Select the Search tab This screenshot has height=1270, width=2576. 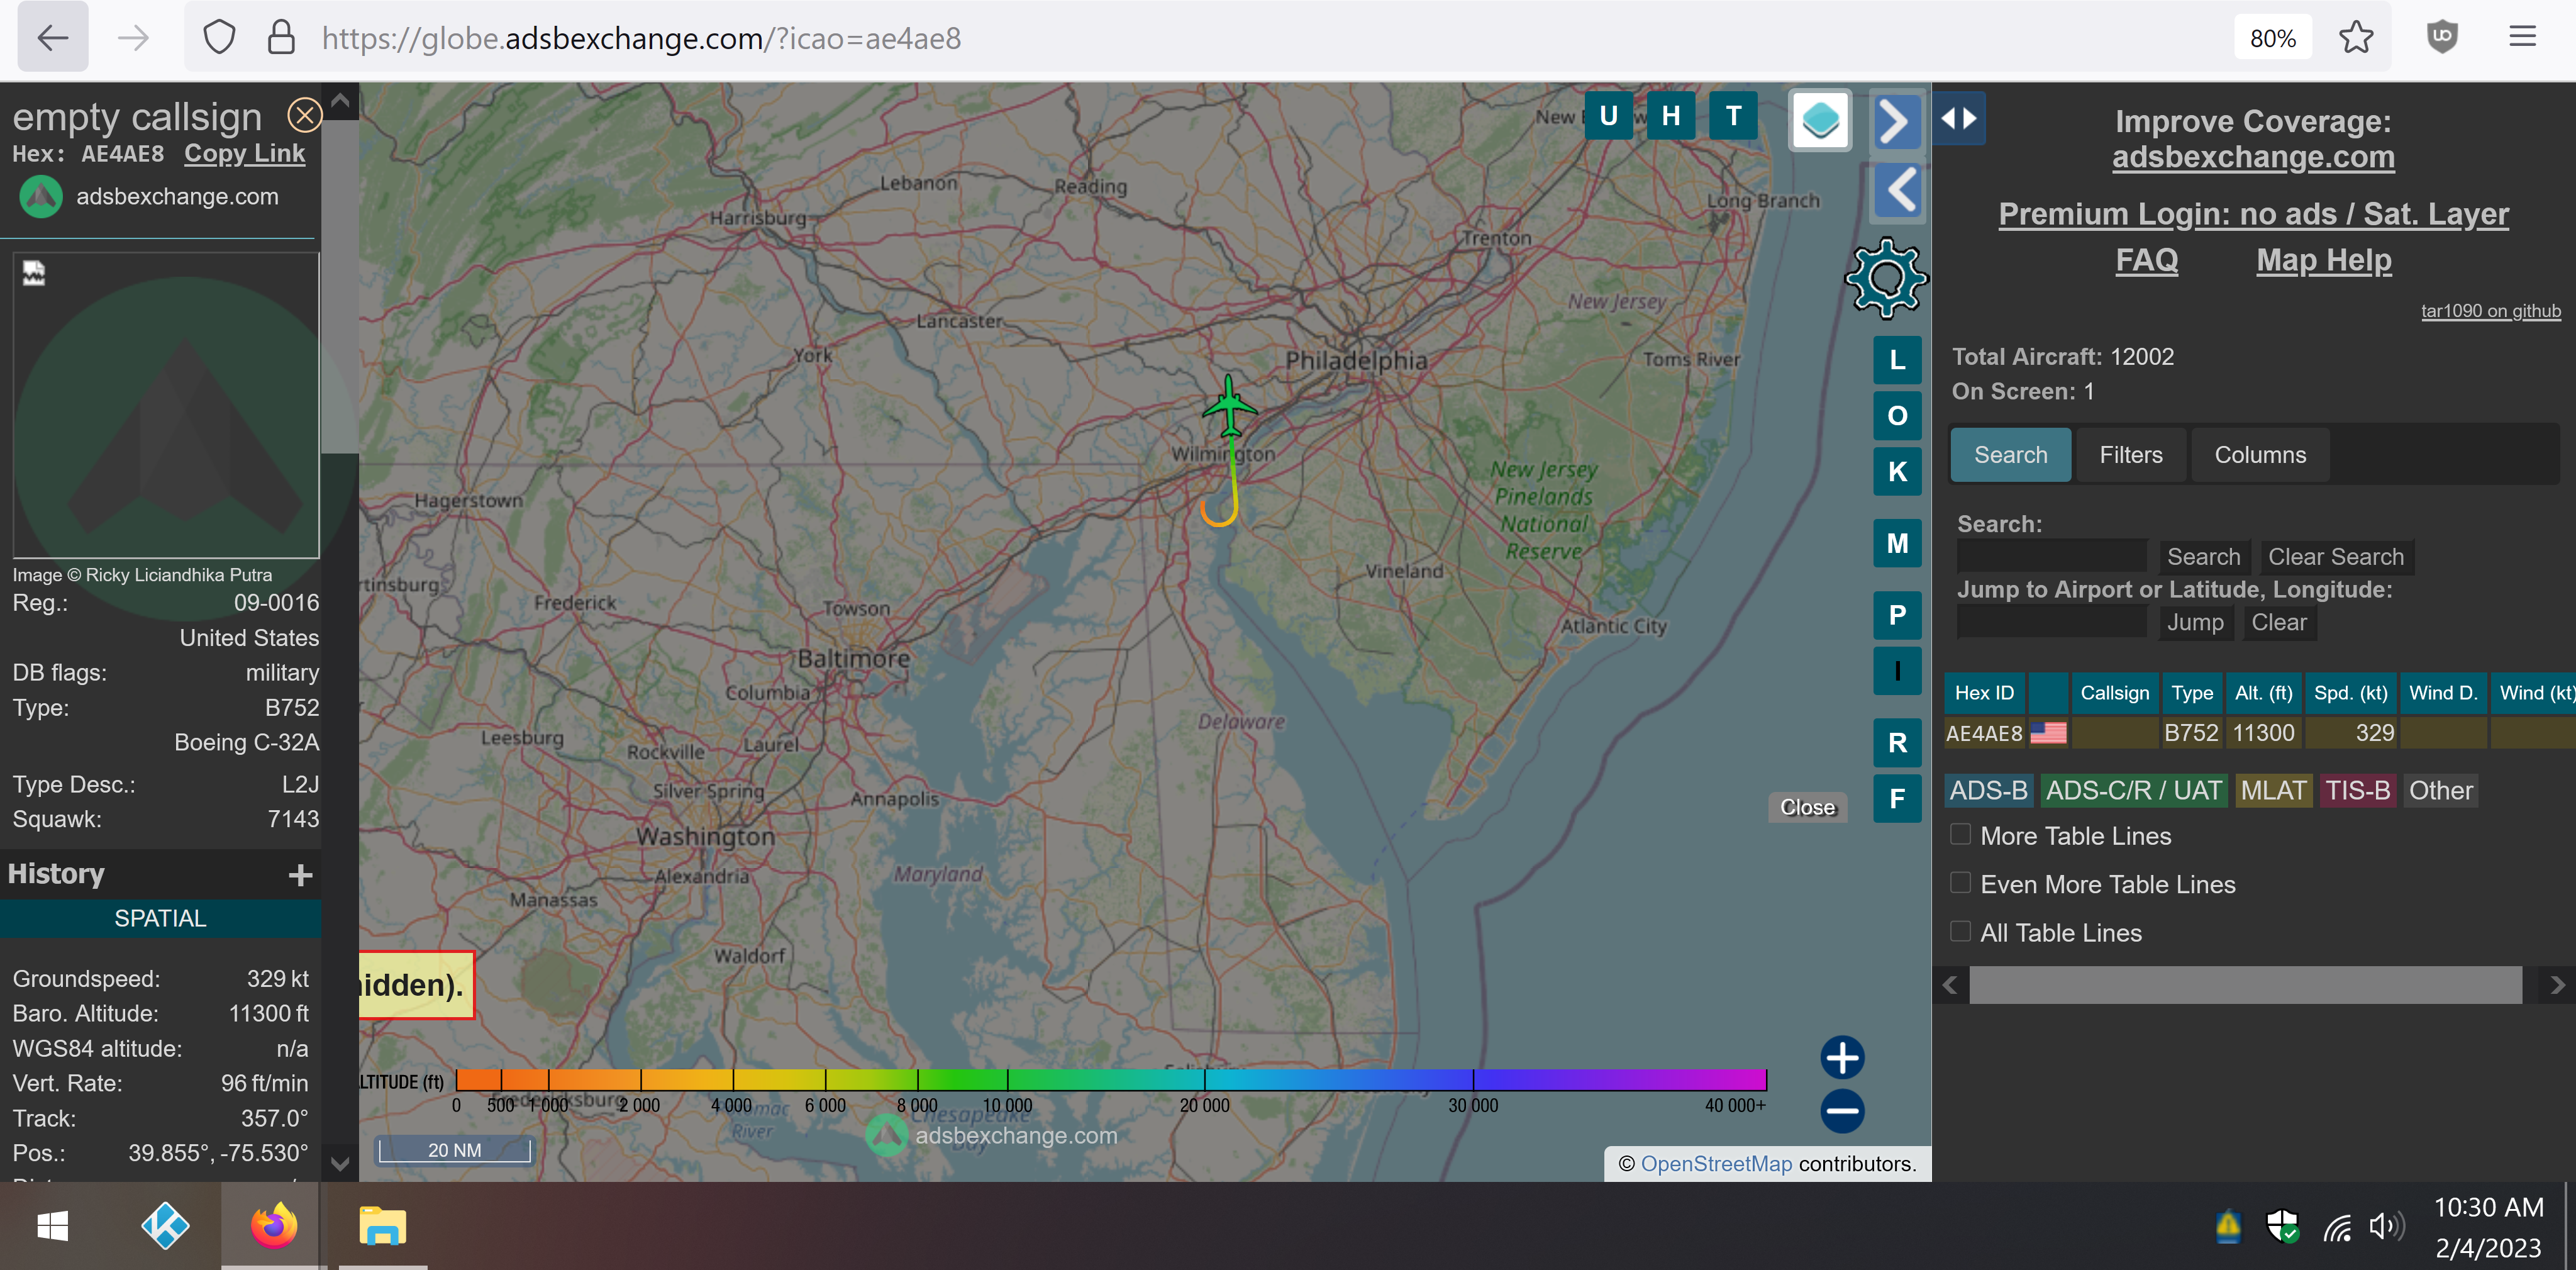pos(2010,455)
